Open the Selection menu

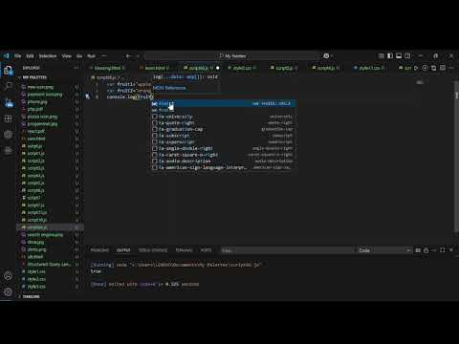click(48, 56)
